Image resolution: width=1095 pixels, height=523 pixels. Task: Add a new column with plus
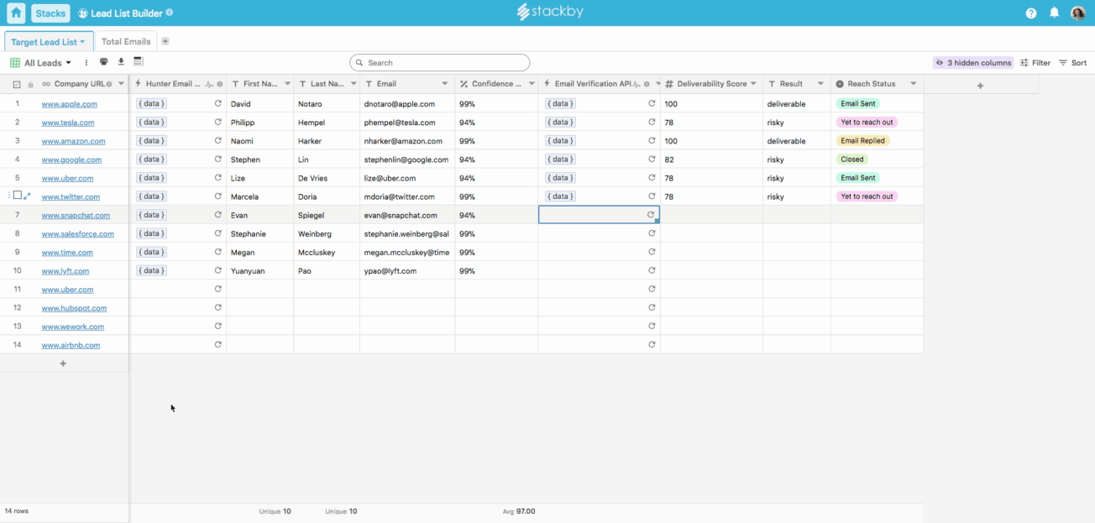[x=980, y=85]
